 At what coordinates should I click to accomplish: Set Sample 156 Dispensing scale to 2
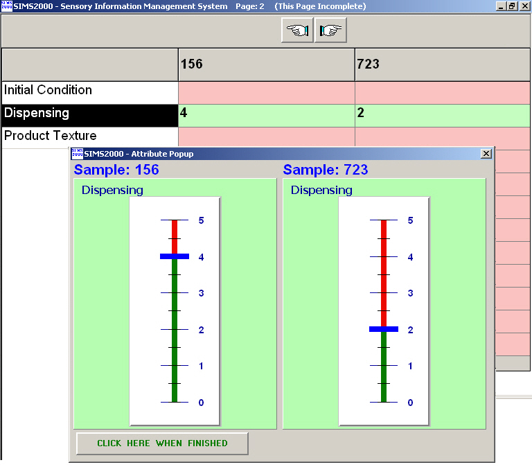tap(175, 329)
